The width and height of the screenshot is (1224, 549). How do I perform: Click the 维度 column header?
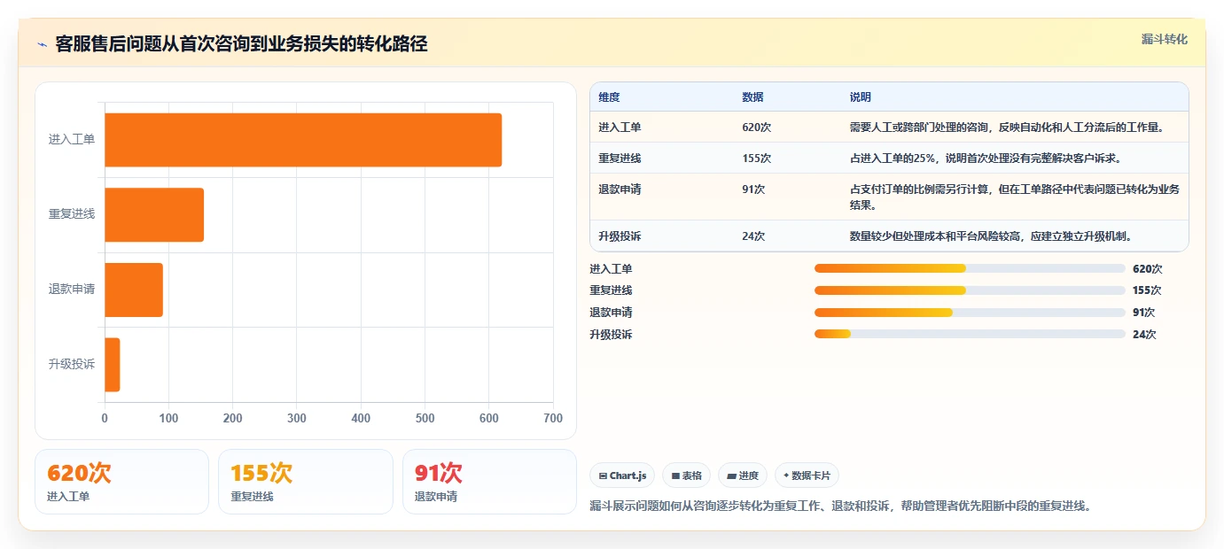(610, 97)
